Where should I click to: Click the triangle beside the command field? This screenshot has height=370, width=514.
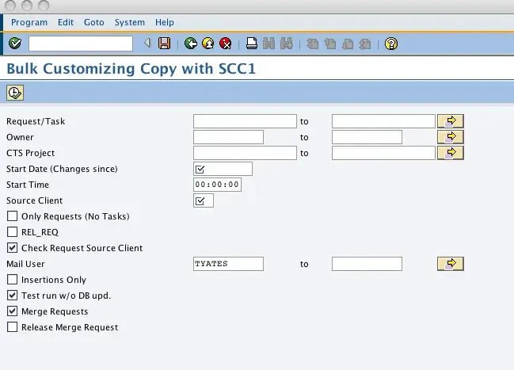147,43
